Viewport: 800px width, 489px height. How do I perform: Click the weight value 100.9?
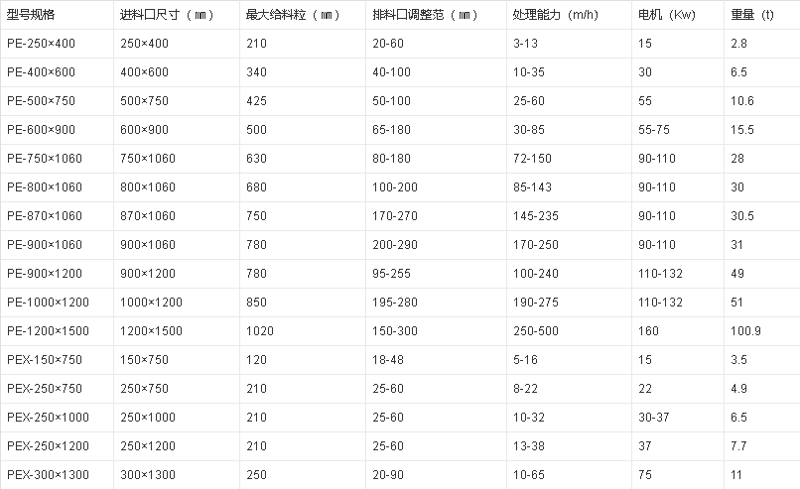pyautogui.click(x=746, y=331)
